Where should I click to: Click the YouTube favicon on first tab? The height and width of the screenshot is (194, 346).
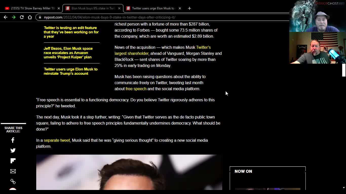(x=7, y=8)
